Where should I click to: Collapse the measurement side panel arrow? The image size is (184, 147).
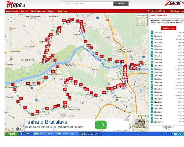pos(148,65)
